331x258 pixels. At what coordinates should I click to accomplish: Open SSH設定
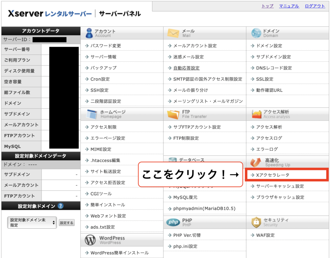[x=100, y=90]
